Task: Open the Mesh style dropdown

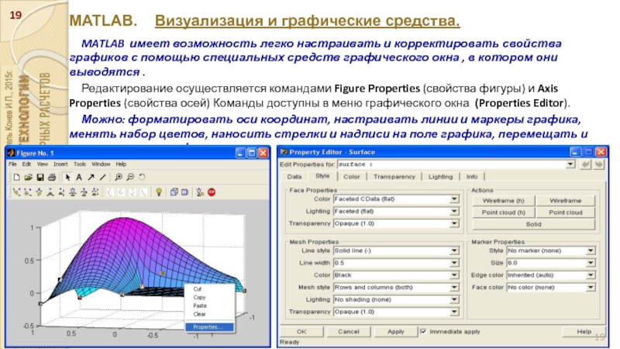Action: point(453,287)
